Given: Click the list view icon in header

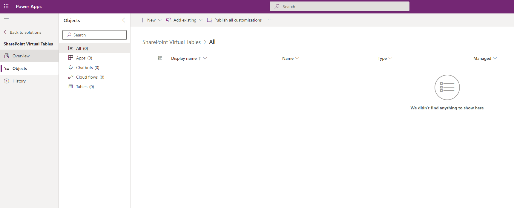Looking at the screenshot, I should pos(160,58).
